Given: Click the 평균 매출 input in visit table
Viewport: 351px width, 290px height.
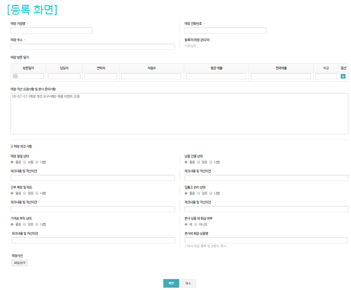Looking at the screenshot, I should 216,76.
